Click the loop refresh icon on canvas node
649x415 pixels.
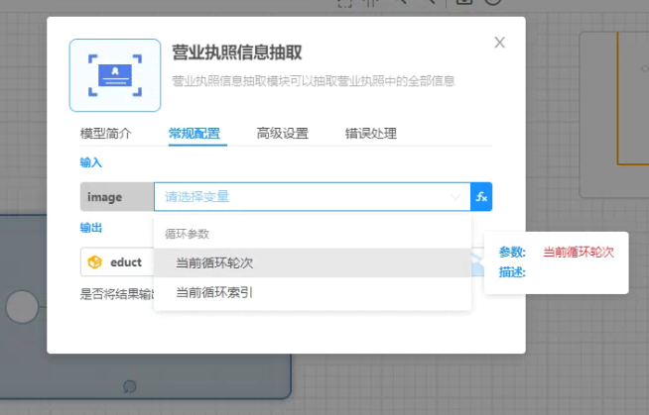click(x=130, y=386)
